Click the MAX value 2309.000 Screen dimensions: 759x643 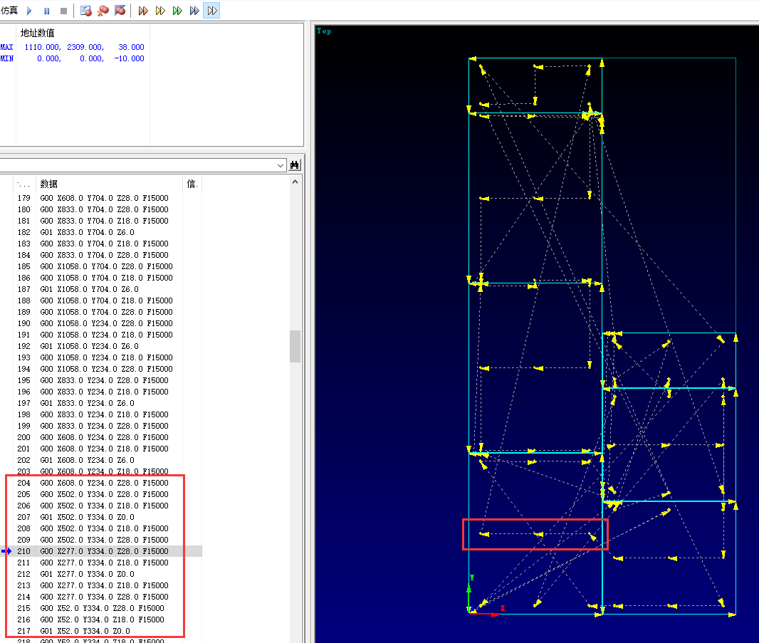point(85,47)
